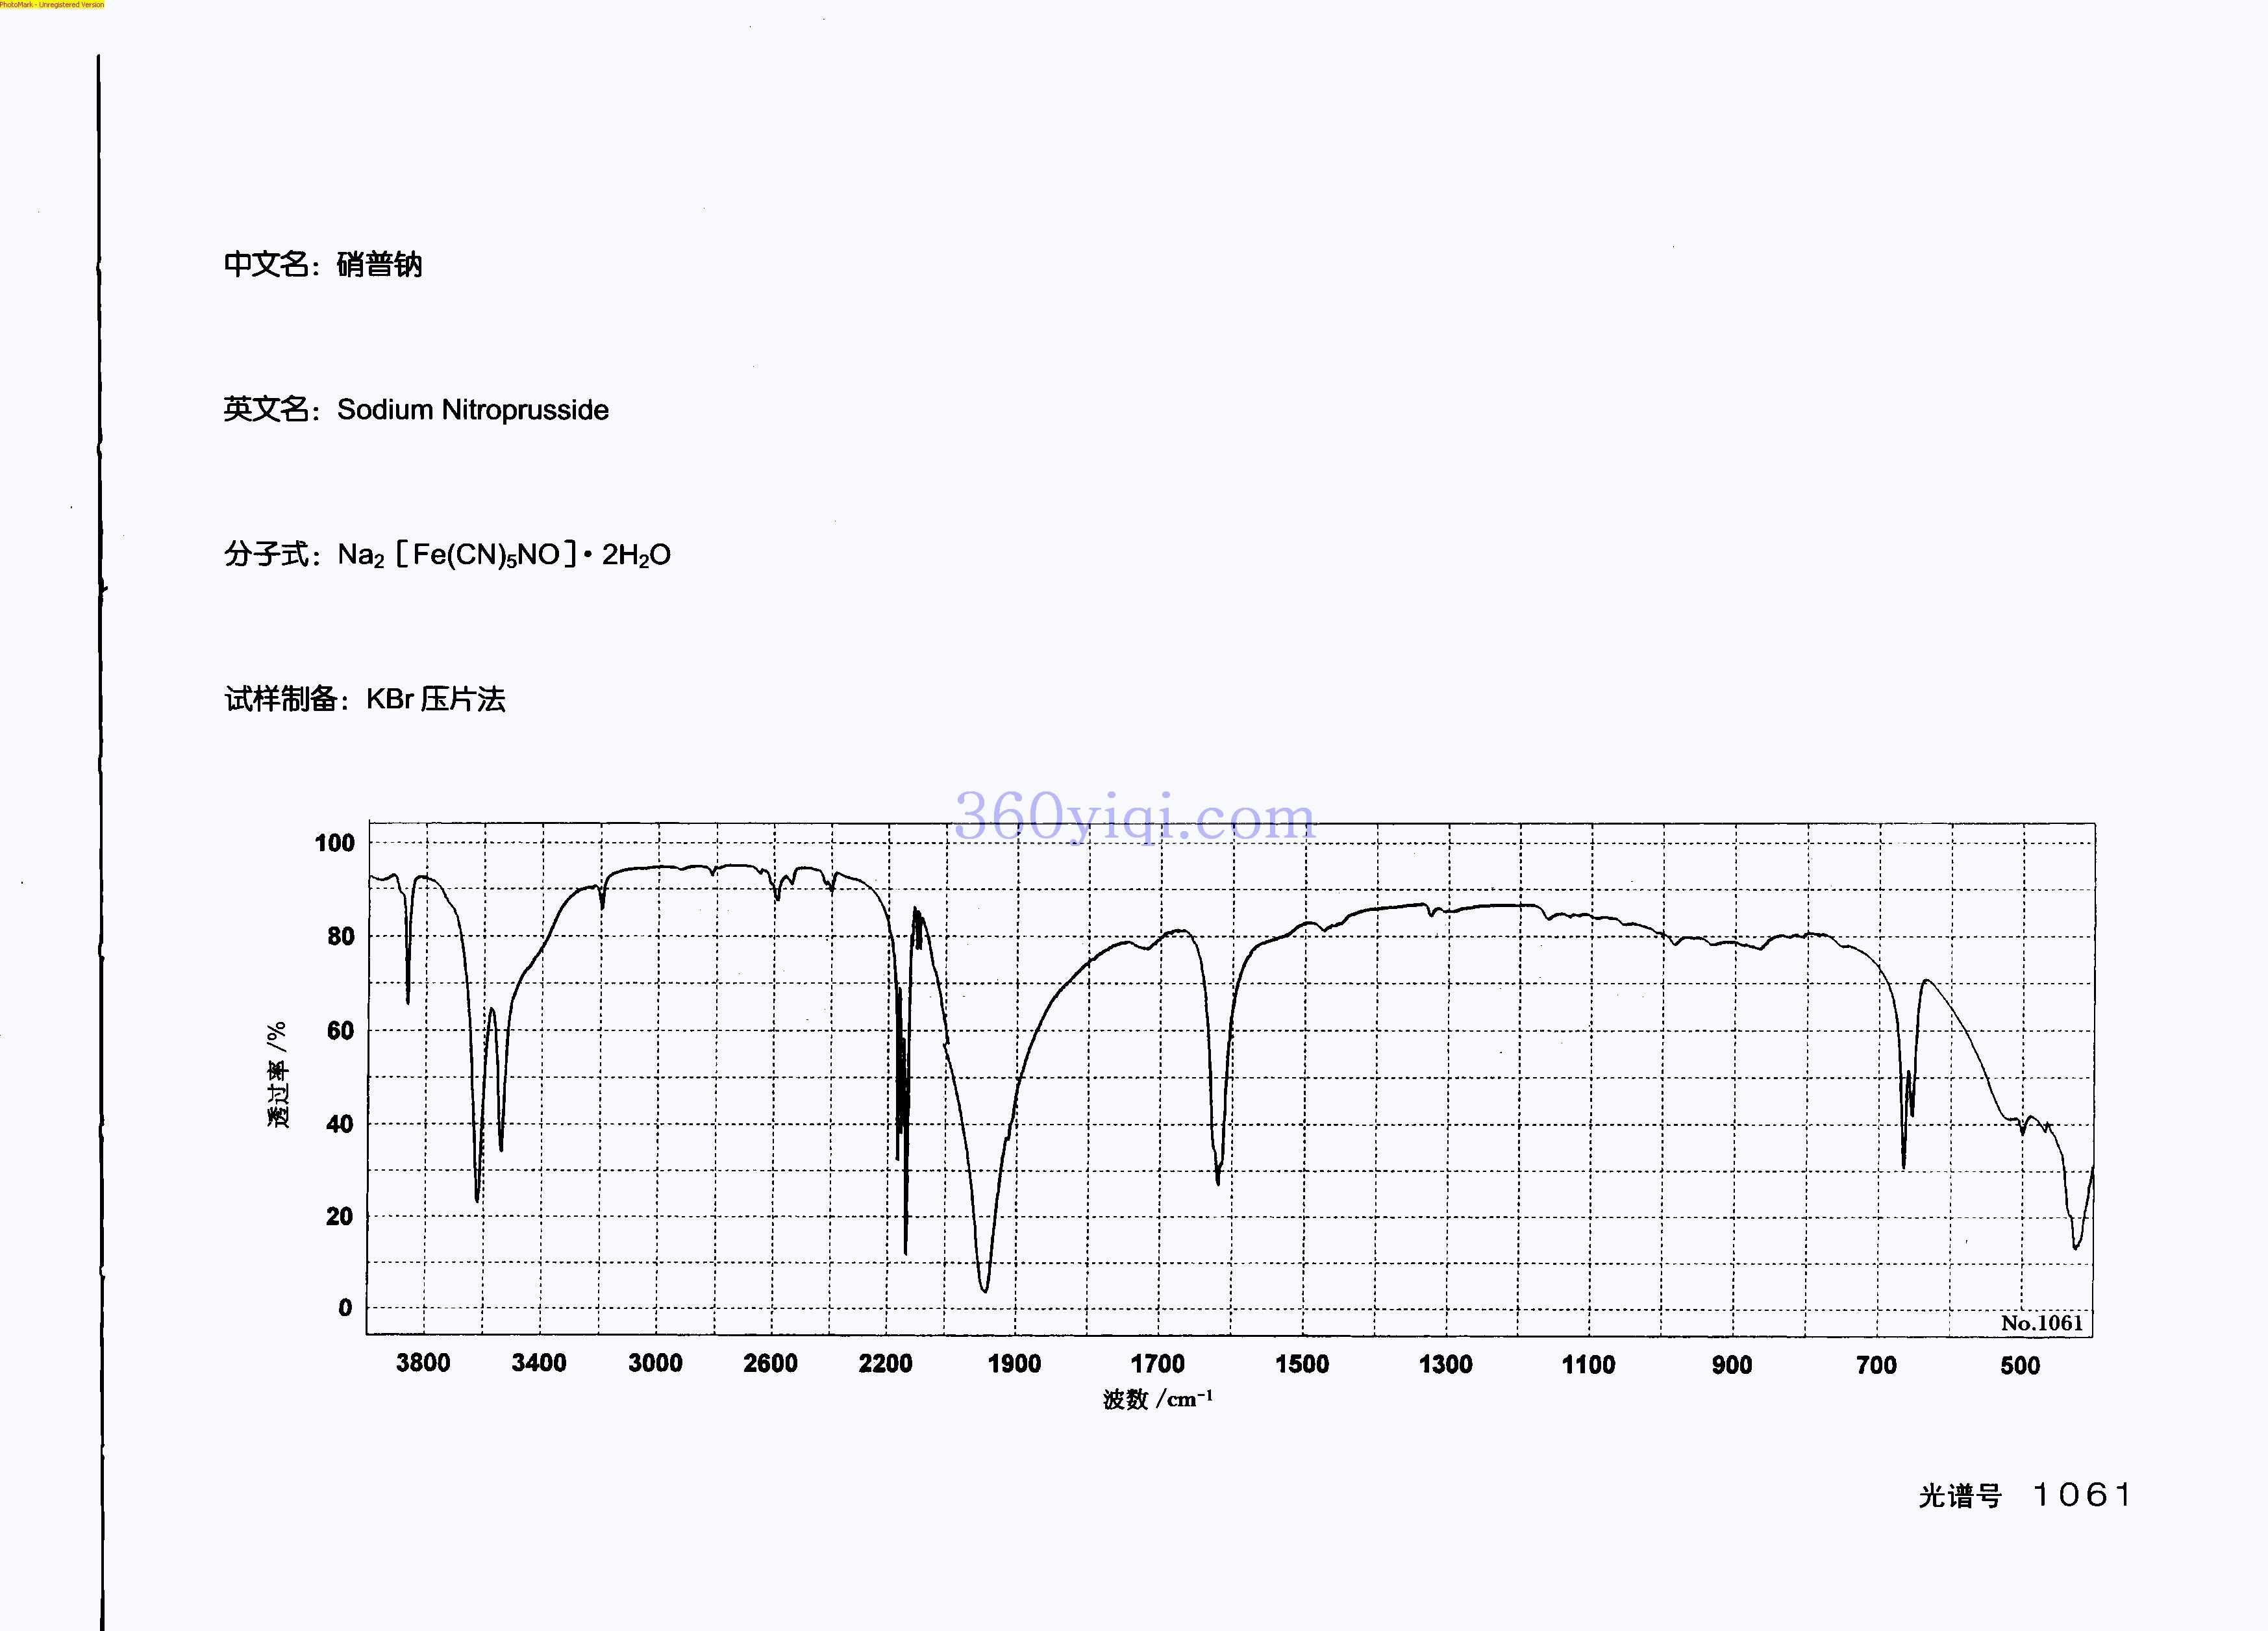2268x1631 pixels.
Task: Click the 光谱号 1061 footer text
Action: (x=2025, y=1496)
